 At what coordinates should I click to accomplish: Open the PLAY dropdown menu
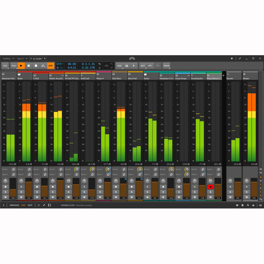tap(14, 66)
